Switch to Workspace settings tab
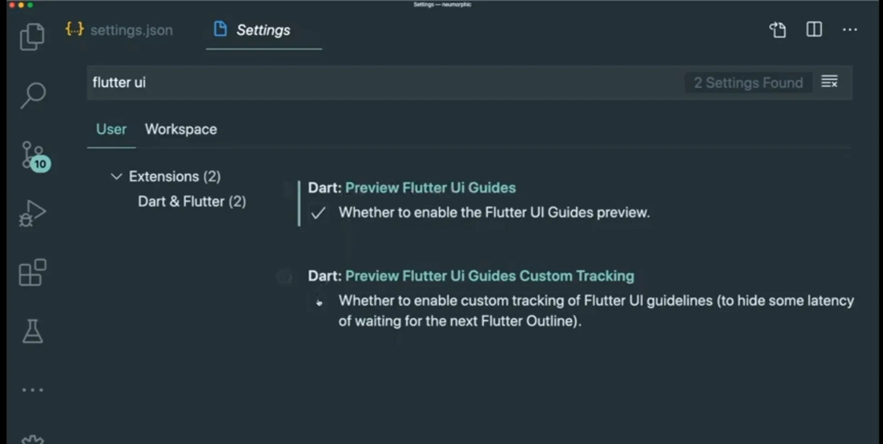Image resolution: width=883 pixels, height=444 pixels. tap(181, 130)
